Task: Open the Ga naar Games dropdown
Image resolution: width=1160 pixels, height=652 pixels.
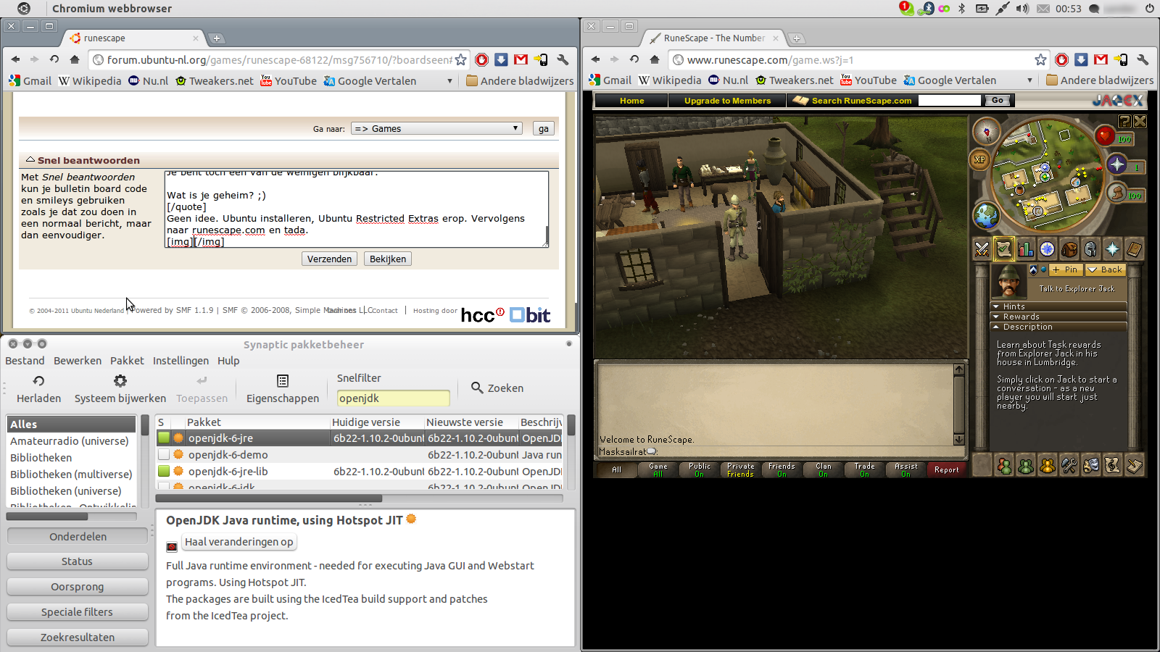Action: tap(437, 128)
